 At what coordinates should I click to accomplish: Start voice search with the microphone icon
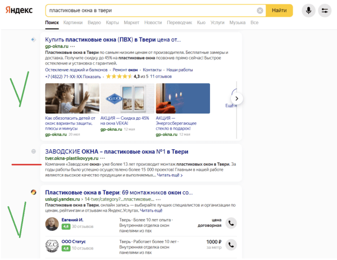pos(308,11)
